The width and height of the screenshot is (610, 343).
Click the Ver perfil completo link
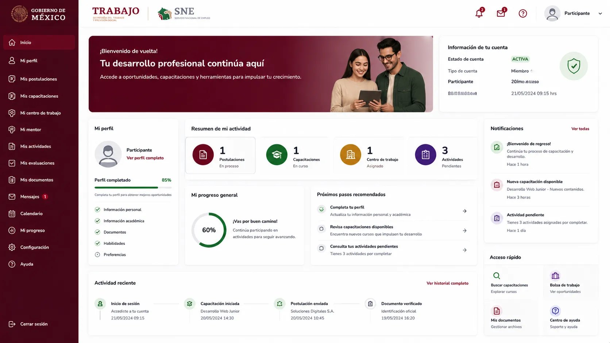point(145,158)
